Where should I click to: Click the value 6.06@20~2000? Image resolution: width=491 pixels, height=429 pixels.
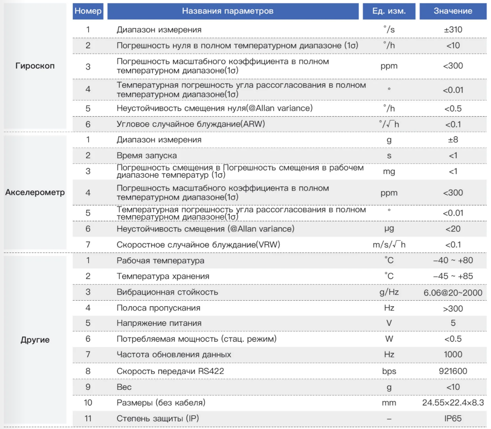(x=453, y=293)
